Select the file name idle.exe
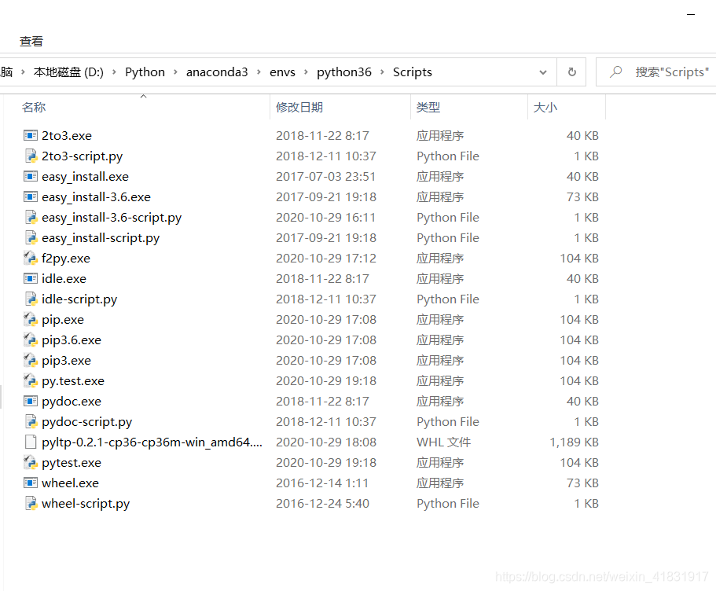 tap(64, 278)
